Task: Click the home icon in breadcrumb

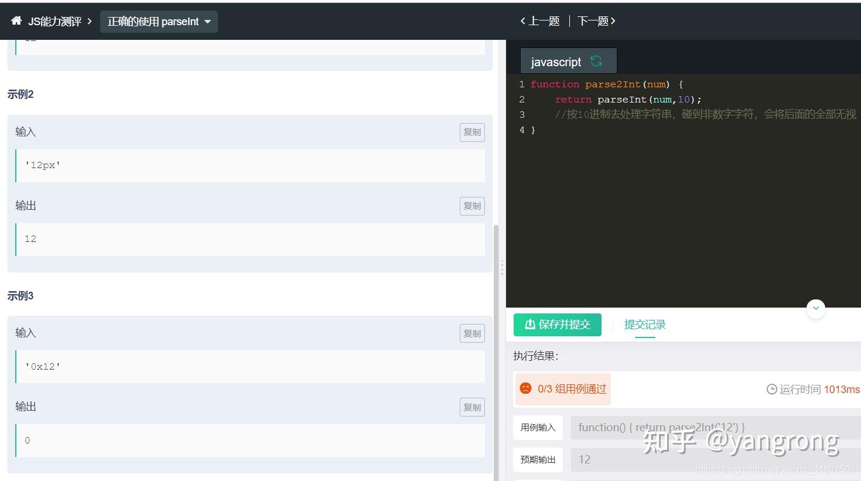Action: (16, 21)
